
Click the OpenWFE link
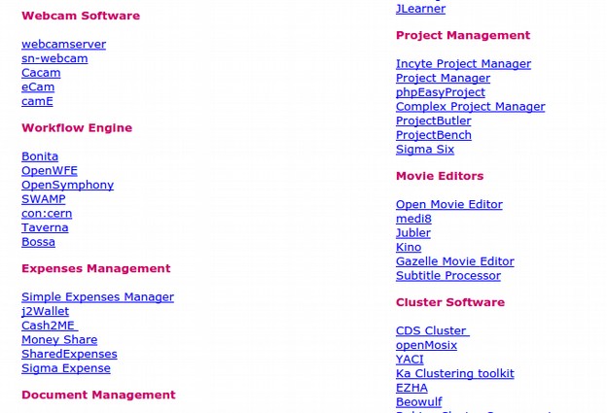[50, 170]
